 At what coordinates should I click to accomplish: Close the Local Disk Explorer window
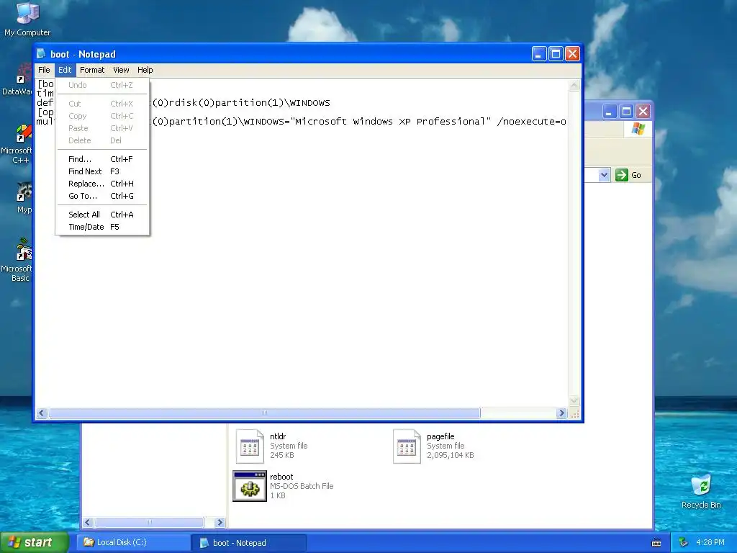tap(643, 112)
